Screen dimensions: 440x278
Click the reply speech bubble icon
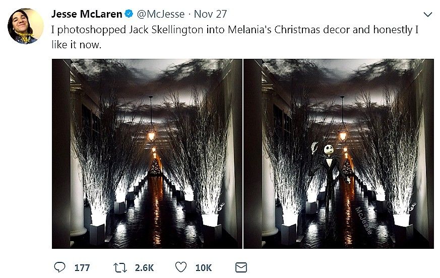(58, 267)
